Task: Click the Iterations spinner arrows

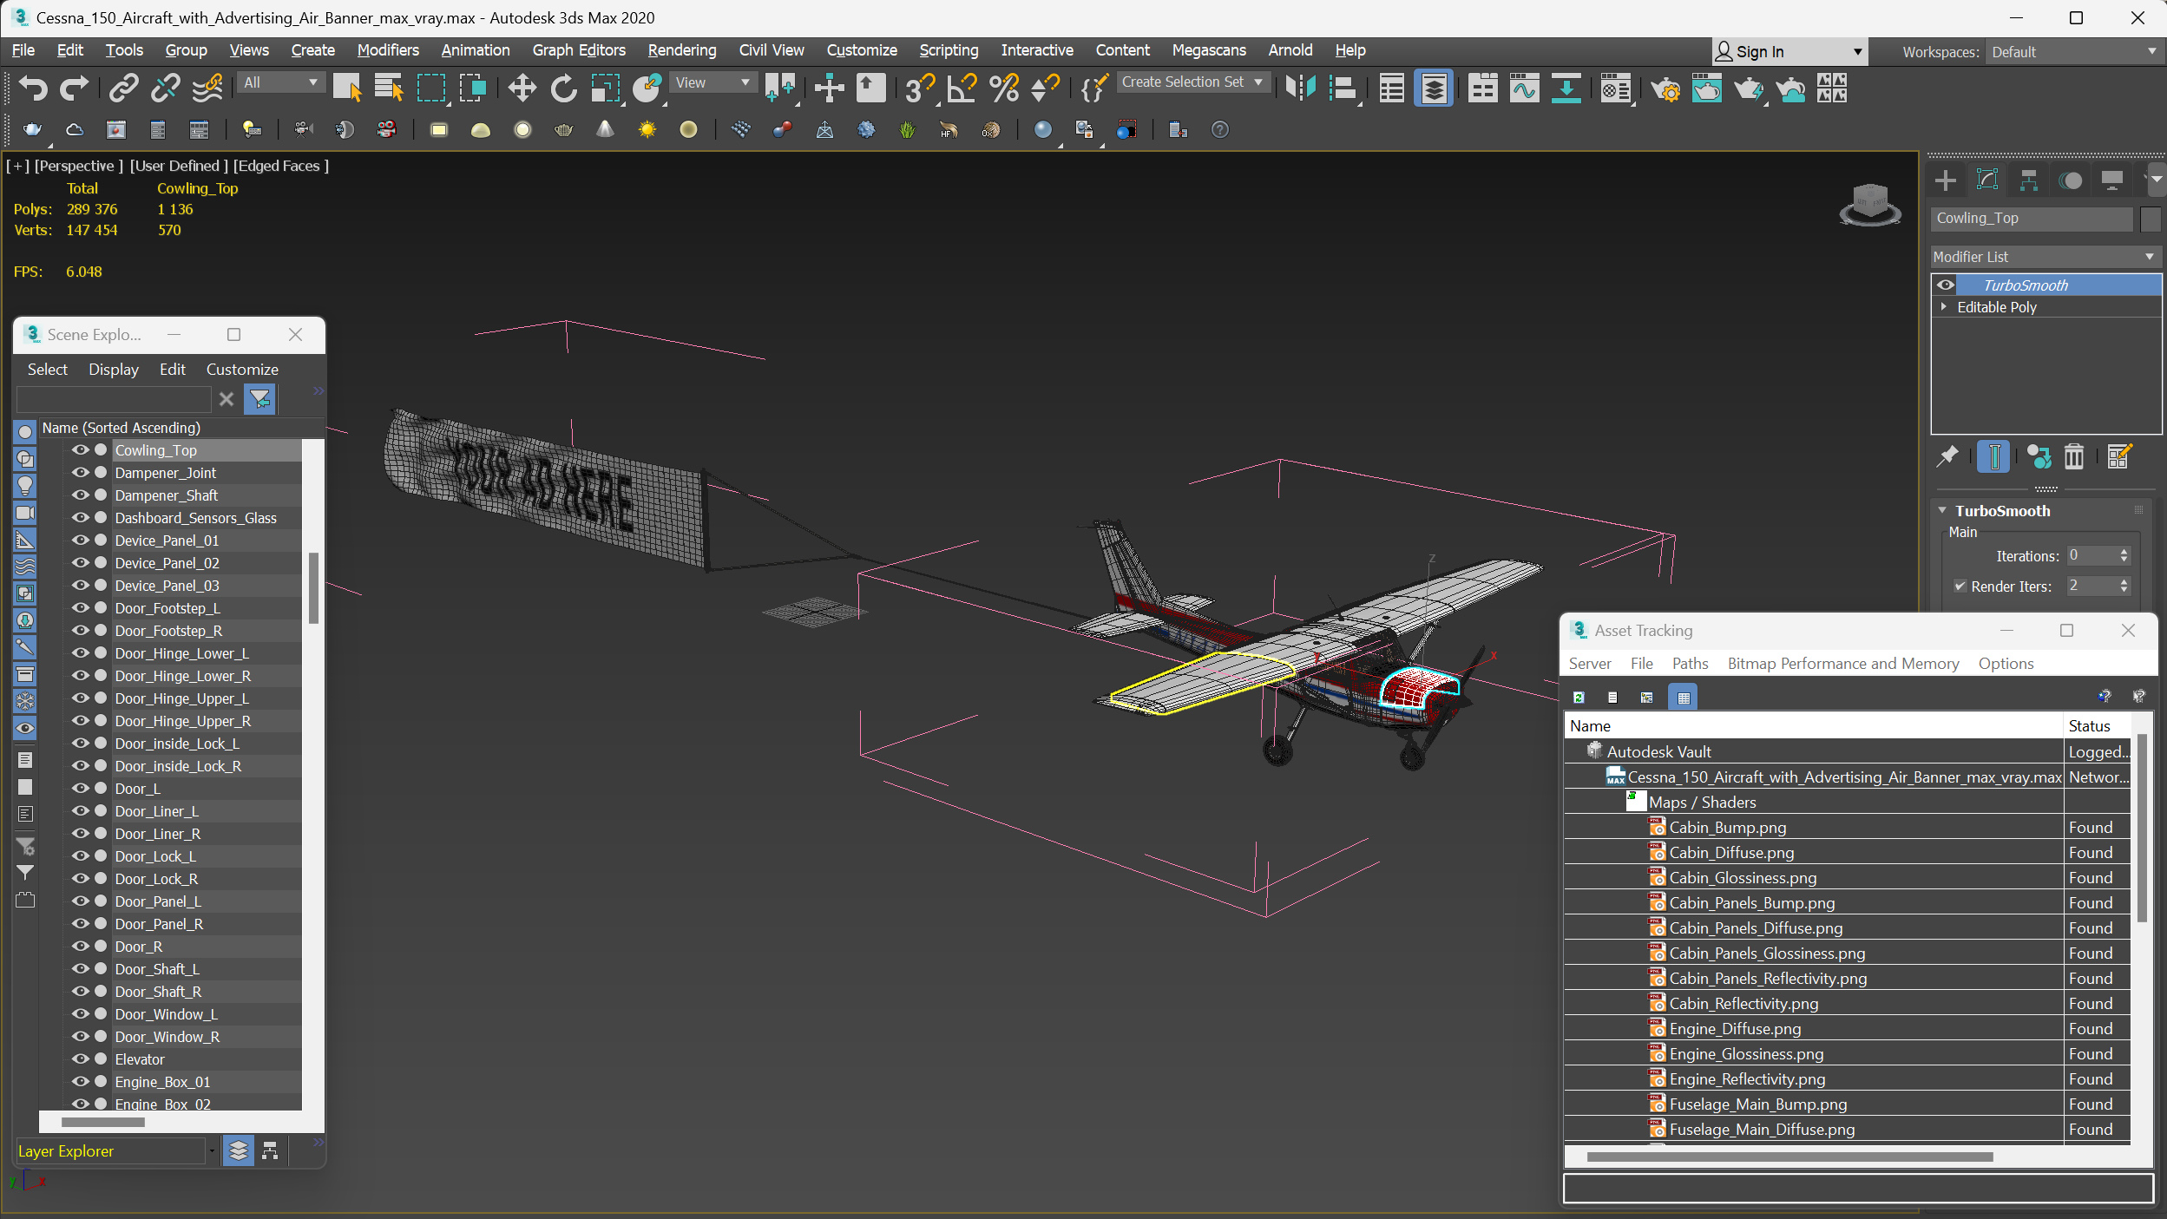Action: 2124,555
